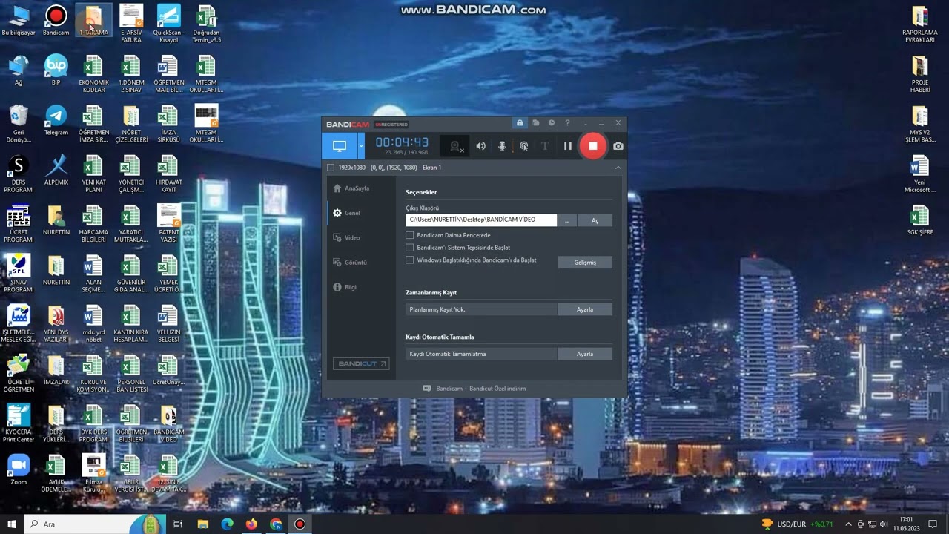Switch to the Video tab

[x=347, y=237]
